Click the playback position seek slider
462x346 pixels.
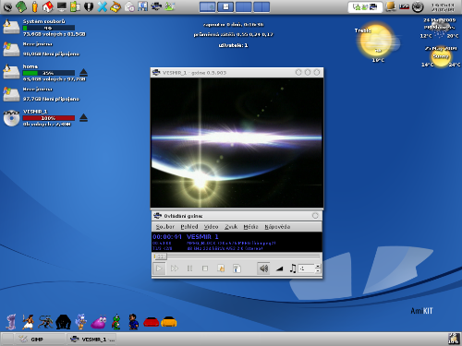(x=237, y=256)
